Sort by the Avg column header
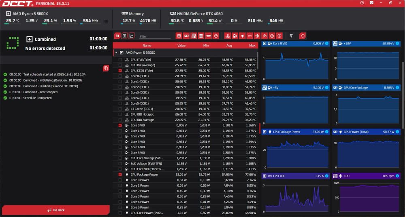 pyautogui.click(x=229, y=46)
